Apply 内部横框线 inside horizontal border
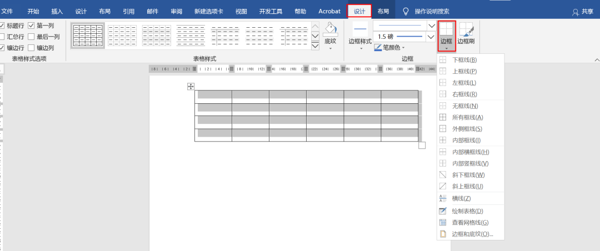The height and width of the screenshot is (251, 600). [x=471, y=152]
